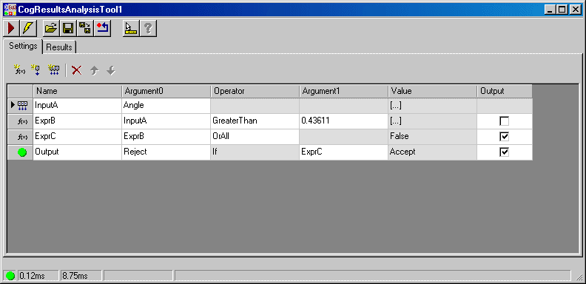Click the lightning bolt electric mode button
The width and height of the screenshot is (586, 284).
(x=28, y=28)
